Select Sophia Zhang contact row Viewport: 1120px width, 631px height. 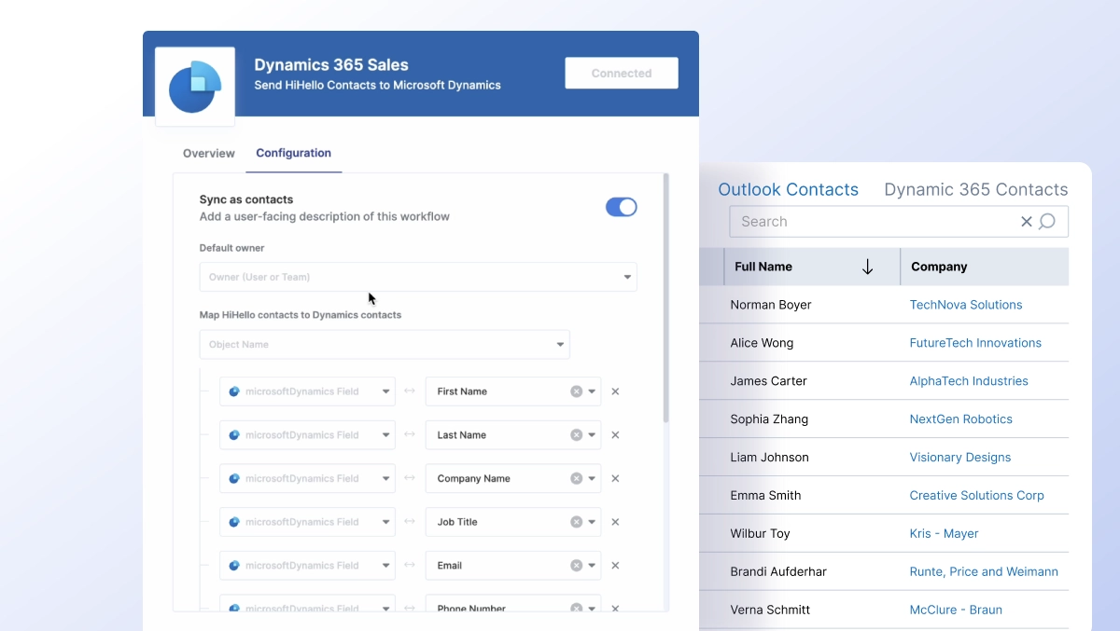(884, 419)
